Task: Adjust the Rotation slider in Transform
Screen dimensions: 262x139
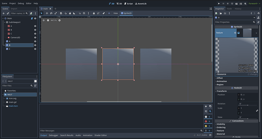Action: coord(248,105)
